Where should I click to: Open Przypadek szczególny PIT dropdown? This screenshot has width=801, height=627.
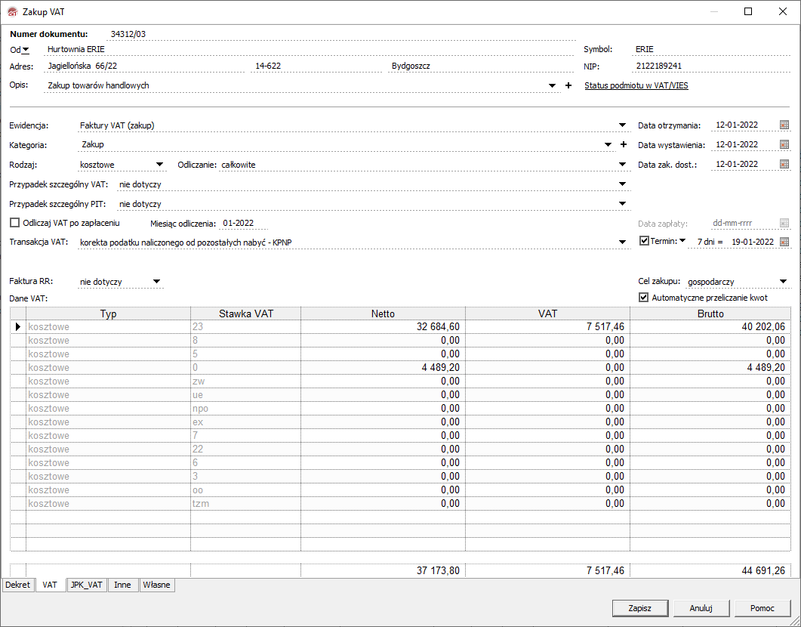tap(622, 203)
